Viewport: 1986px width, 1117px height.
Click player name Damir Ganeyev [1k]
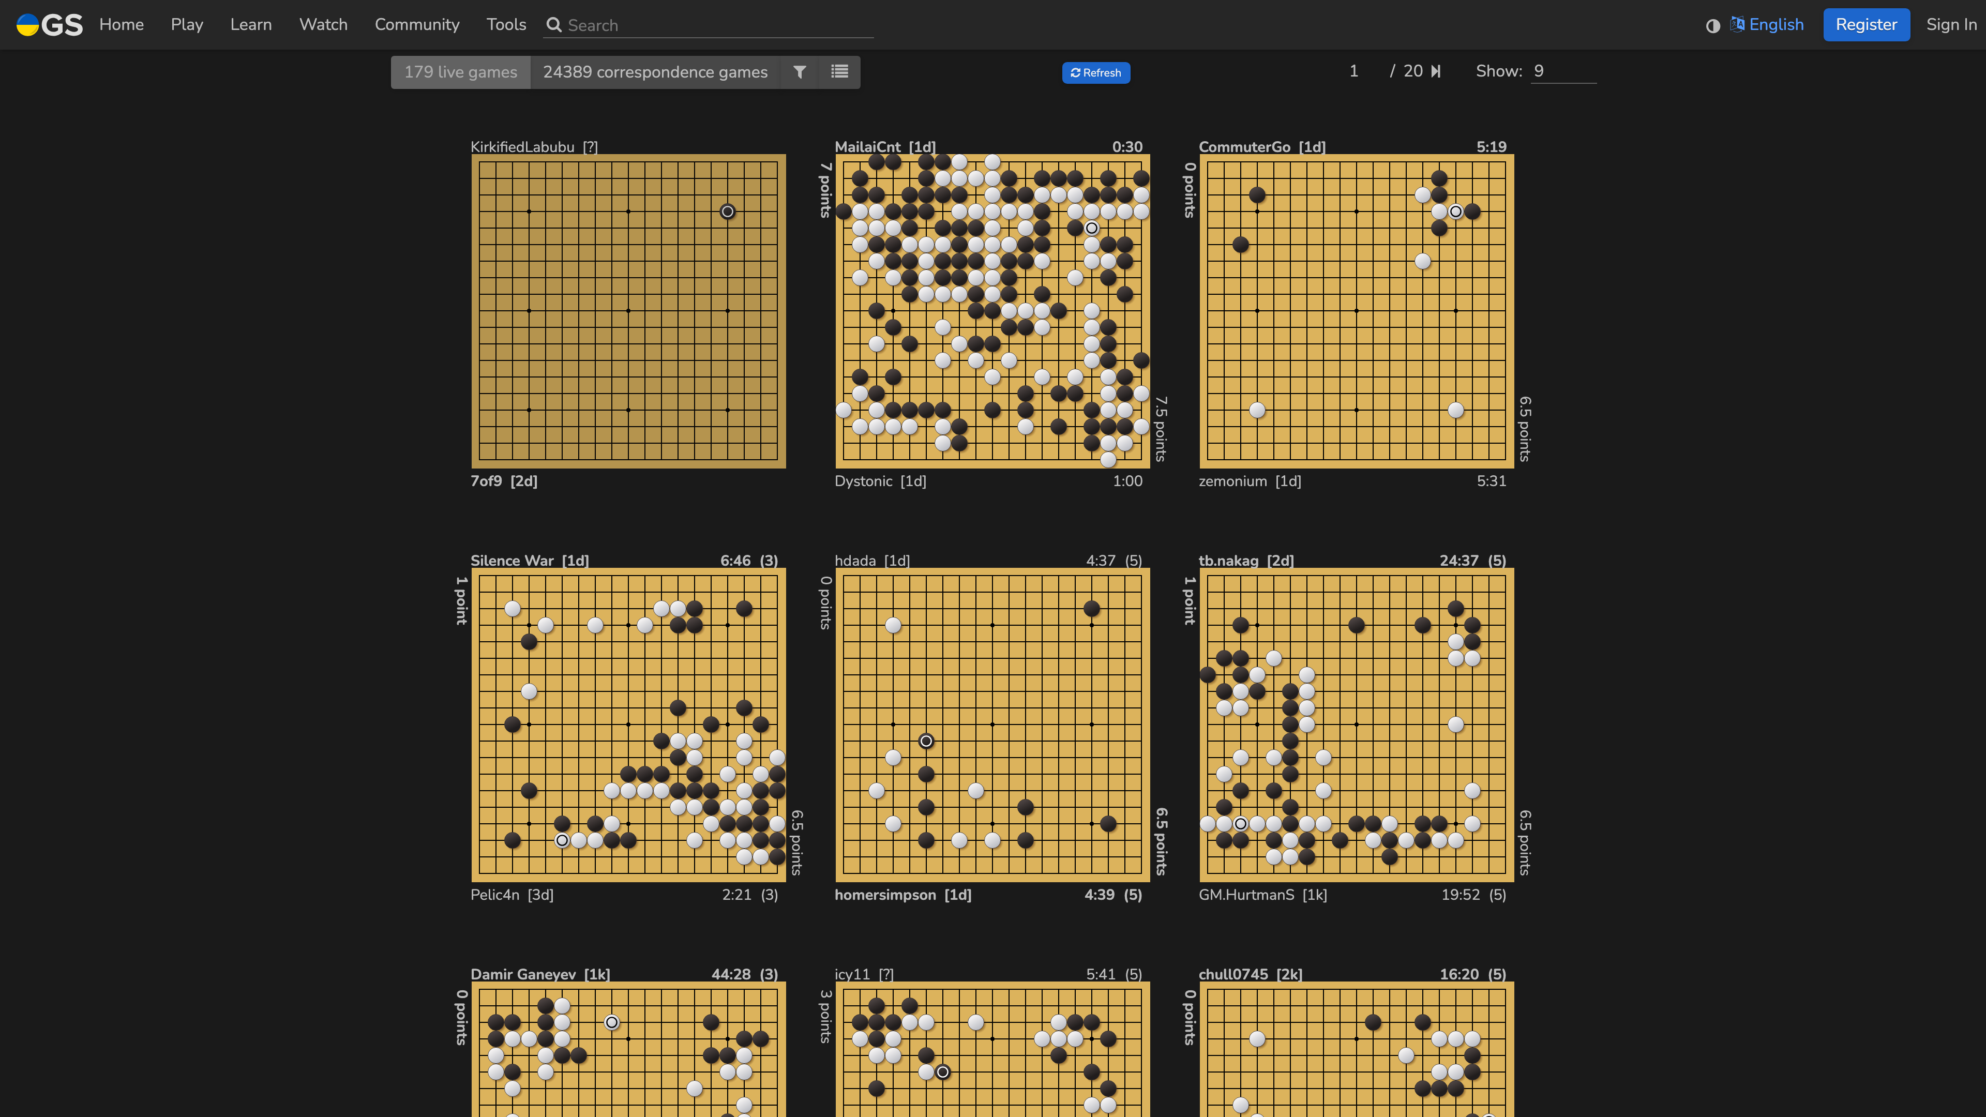(x=540, y=974)
